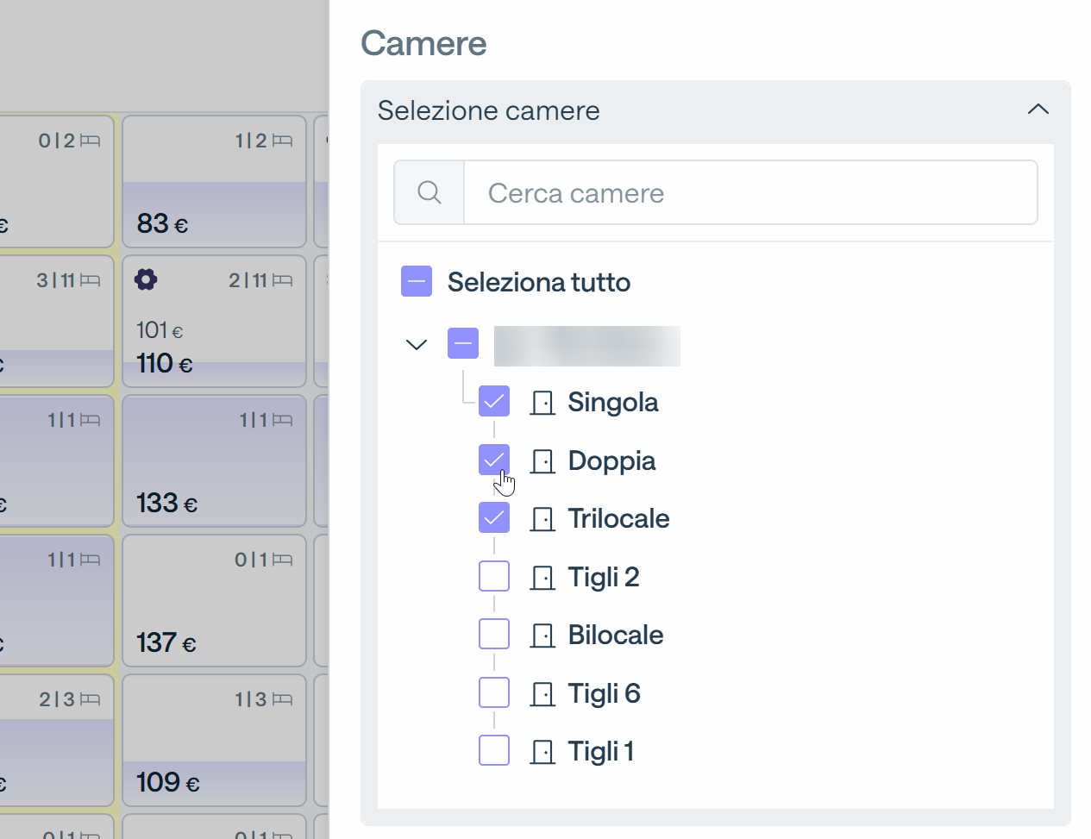Click the flower badge icon in the 110 € cell
Screen dimensions: 1091x839
click(147, 279)
